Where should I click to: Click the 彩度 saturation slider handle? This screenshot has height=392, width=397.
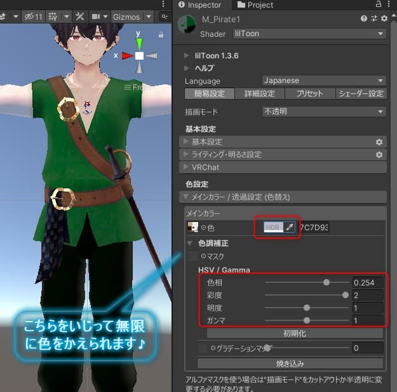(346, 295)
